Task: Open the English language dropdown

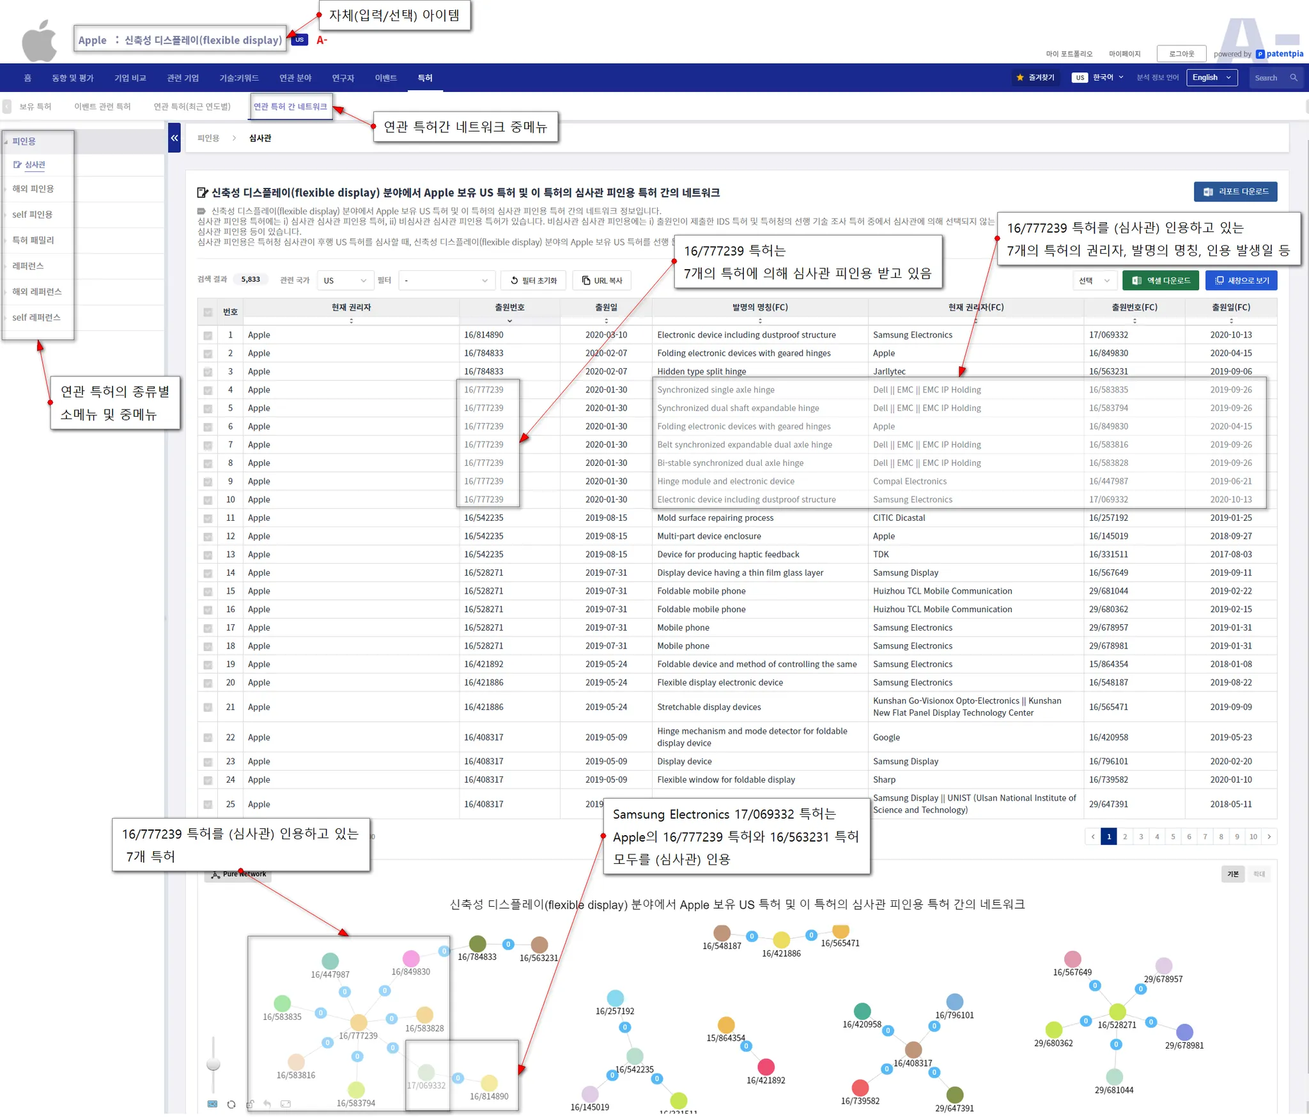Action: click(1211, 78)
